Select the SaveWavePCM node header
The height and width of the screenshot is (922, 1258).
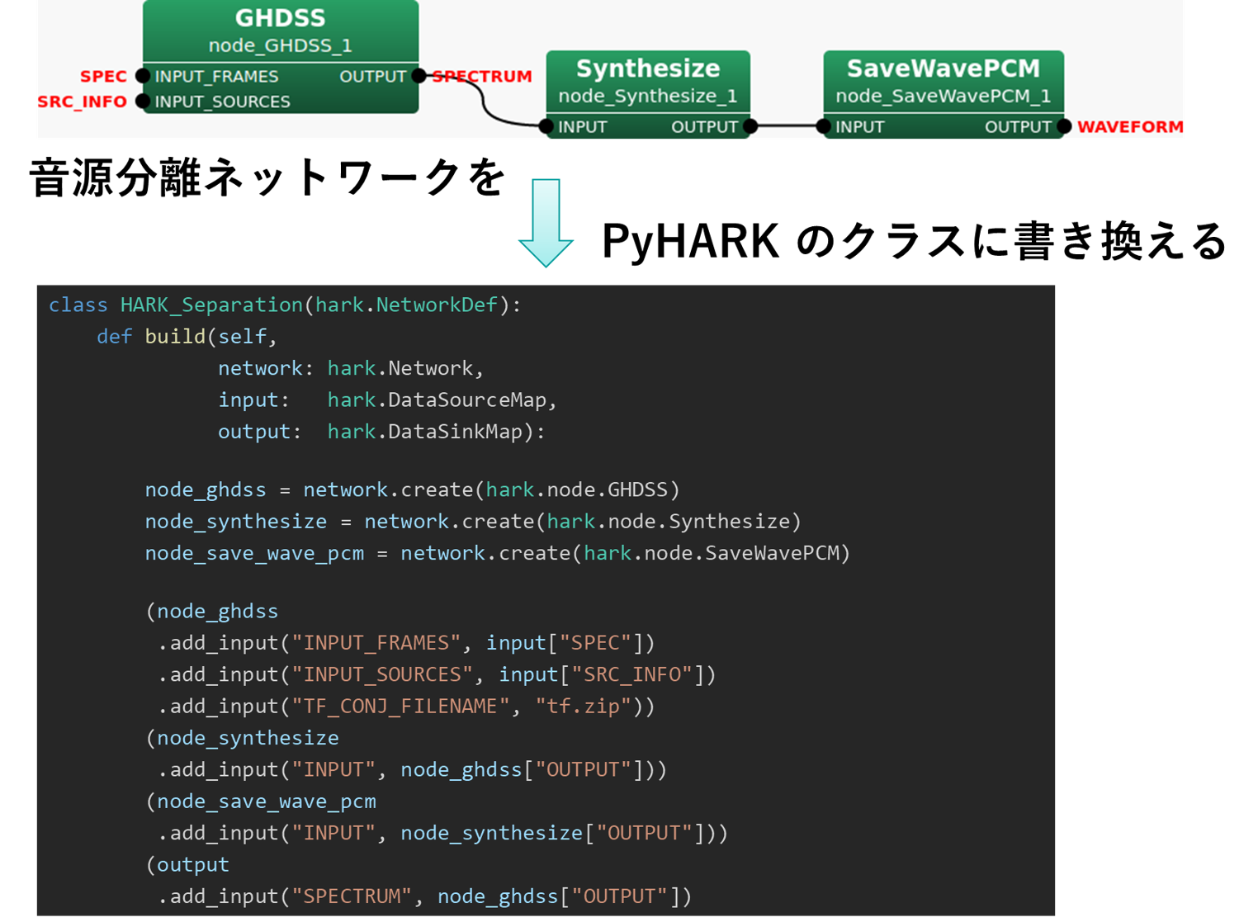(943, 69)
